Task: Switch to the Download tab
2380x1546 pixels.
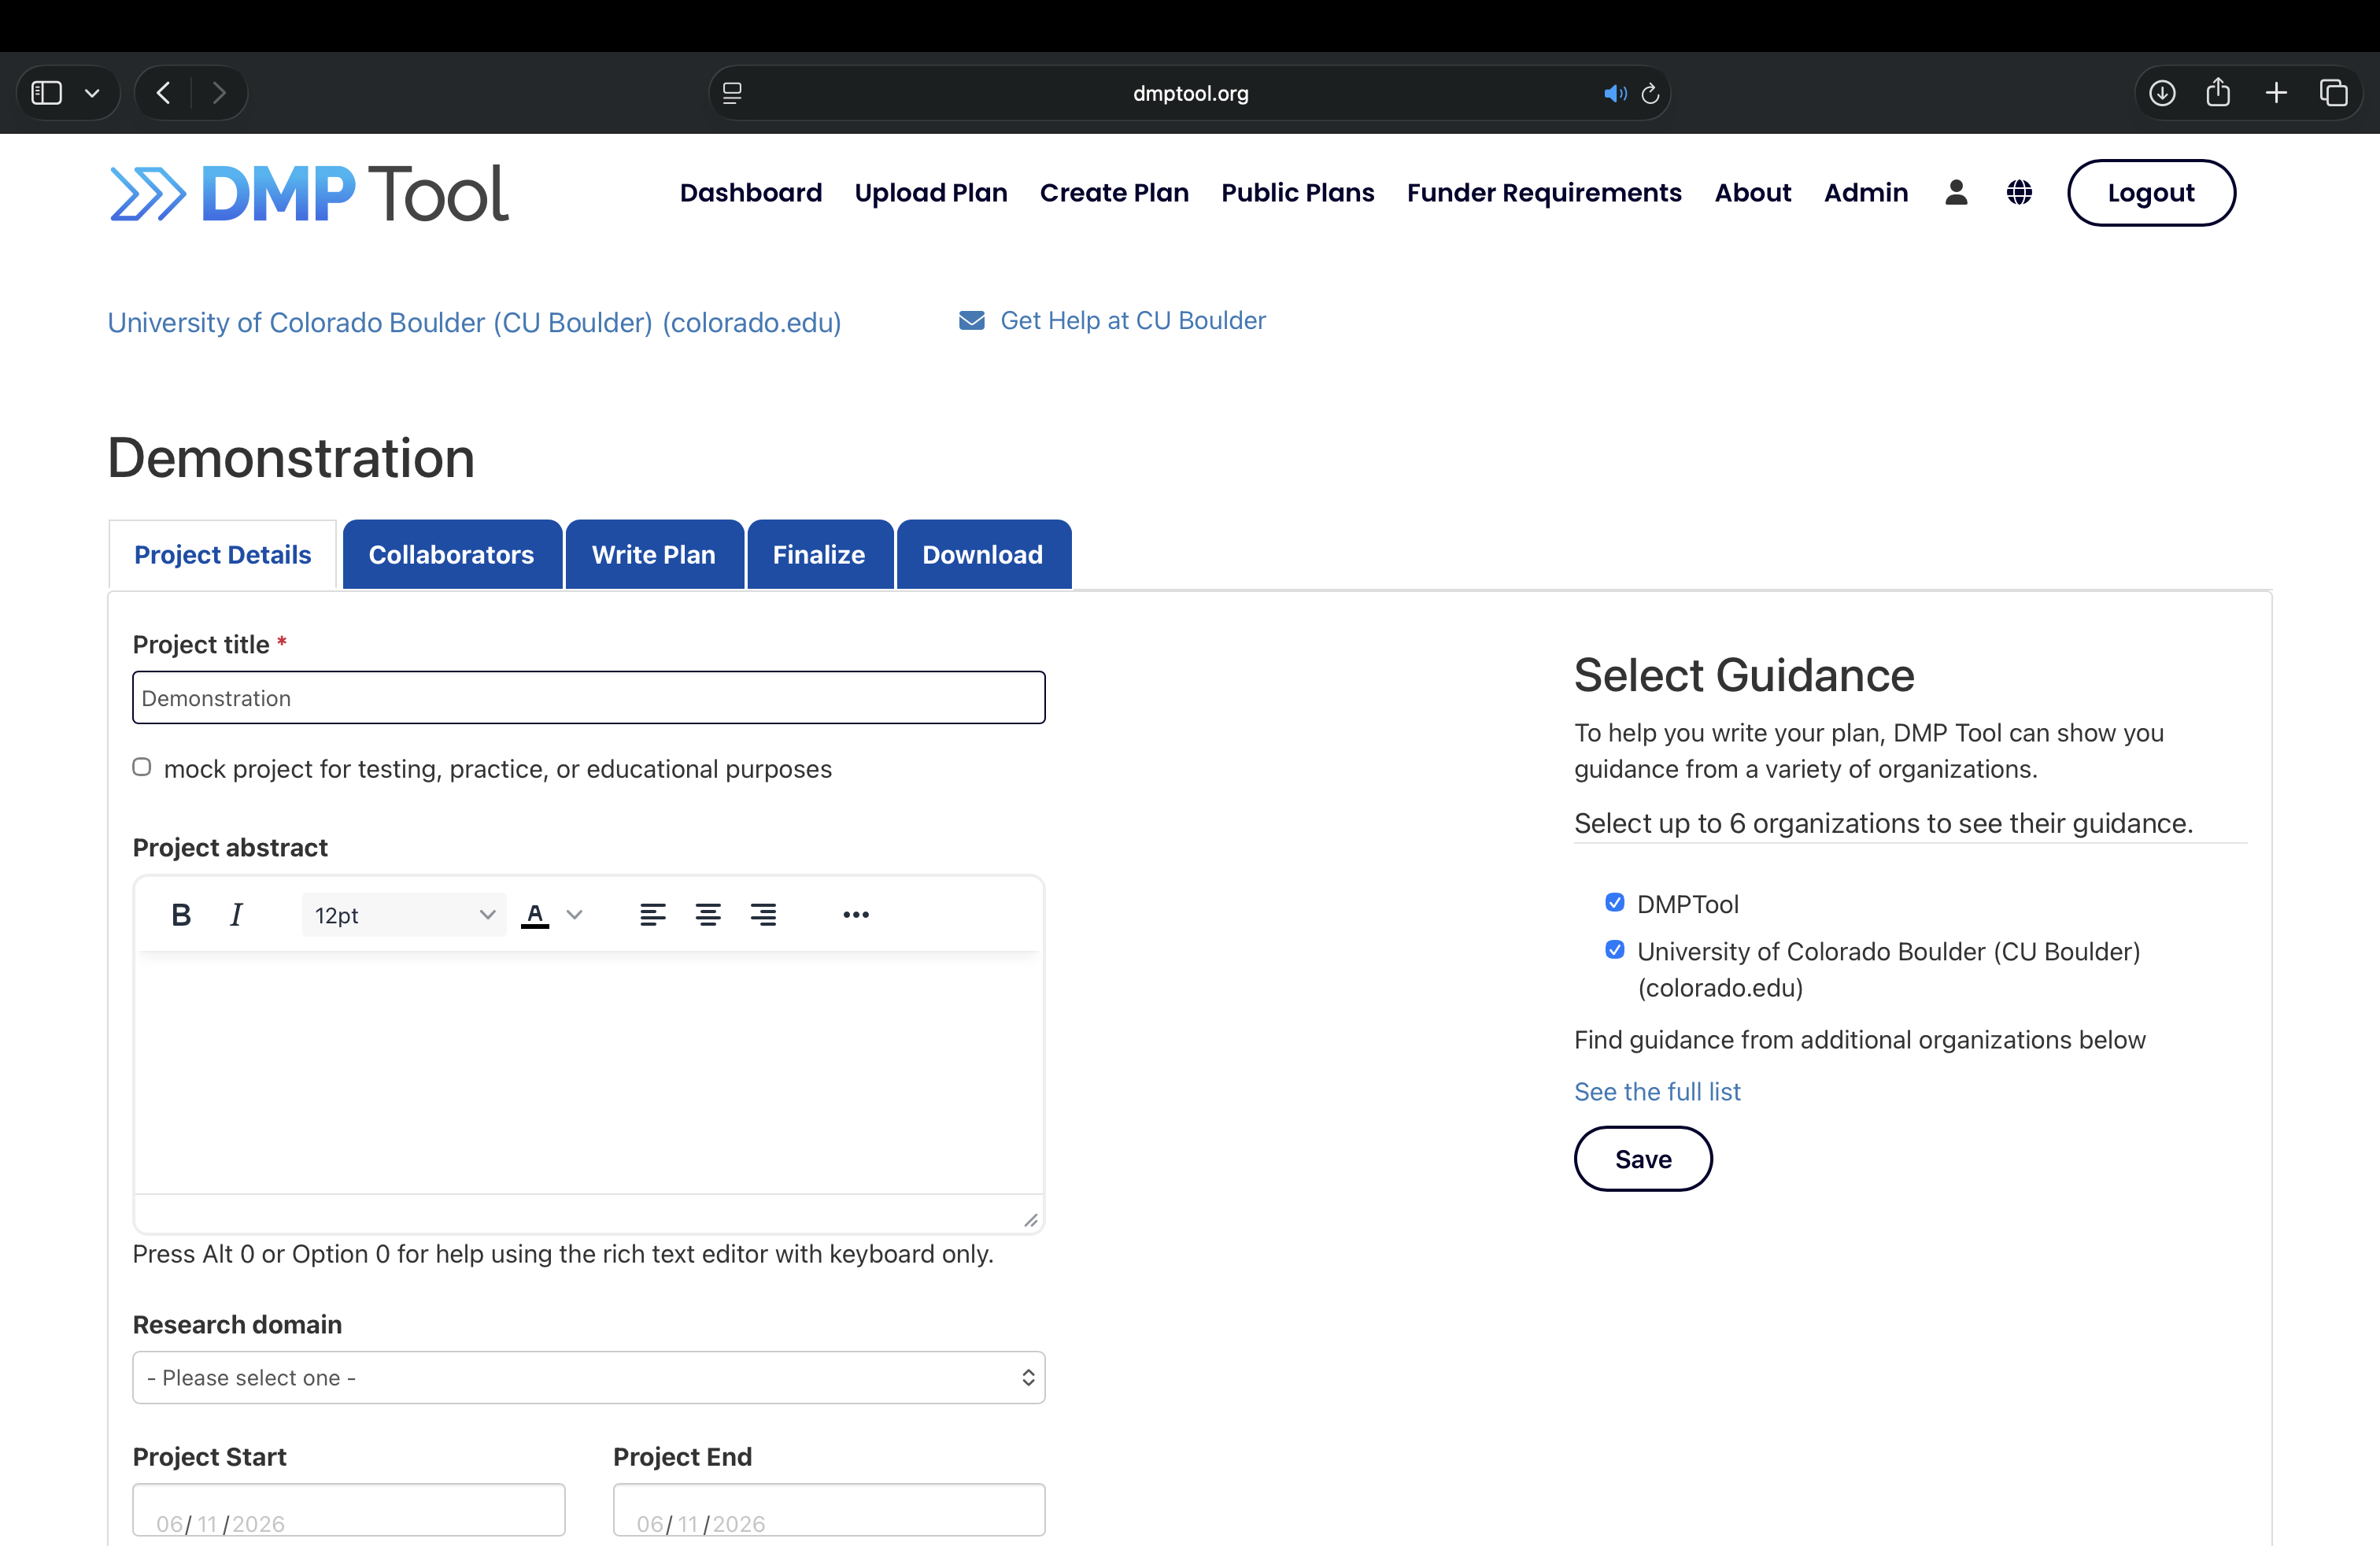Action: [x=983, y=554]
